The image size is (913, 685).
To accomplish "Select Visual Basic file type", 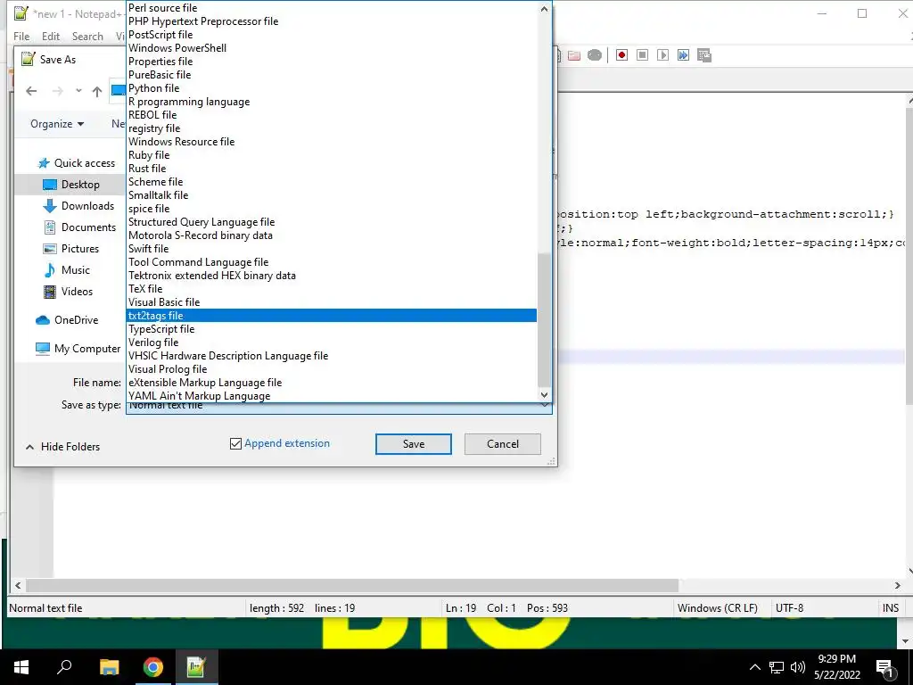I will pos(332,302).
